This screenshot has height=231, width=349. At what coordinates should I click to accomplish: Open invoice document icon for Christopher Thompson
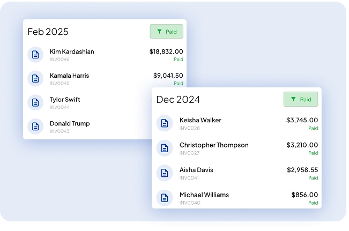point(165,148)
